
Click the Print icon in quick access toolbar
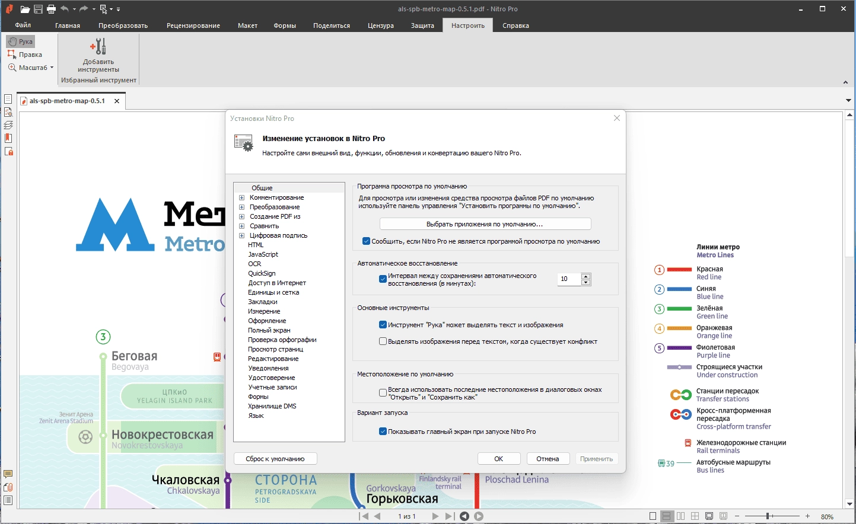(x=51, y=9)
